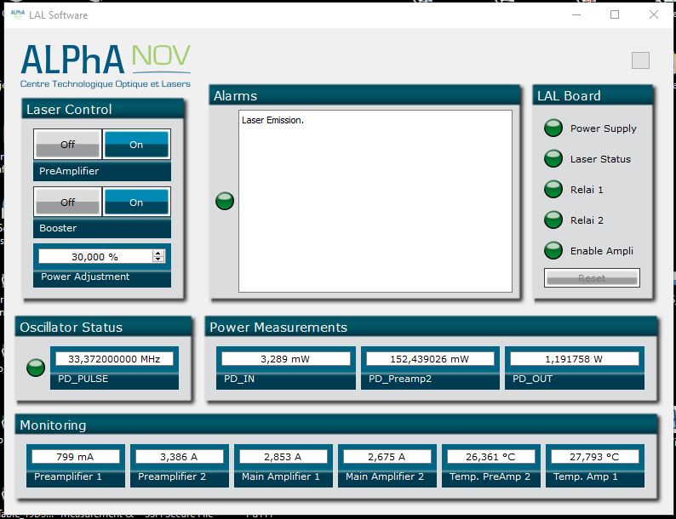The height and width of the screenshot is (519, 676).
Task: Turn the PreAmplifier Off
Action: tap(68, 145)
